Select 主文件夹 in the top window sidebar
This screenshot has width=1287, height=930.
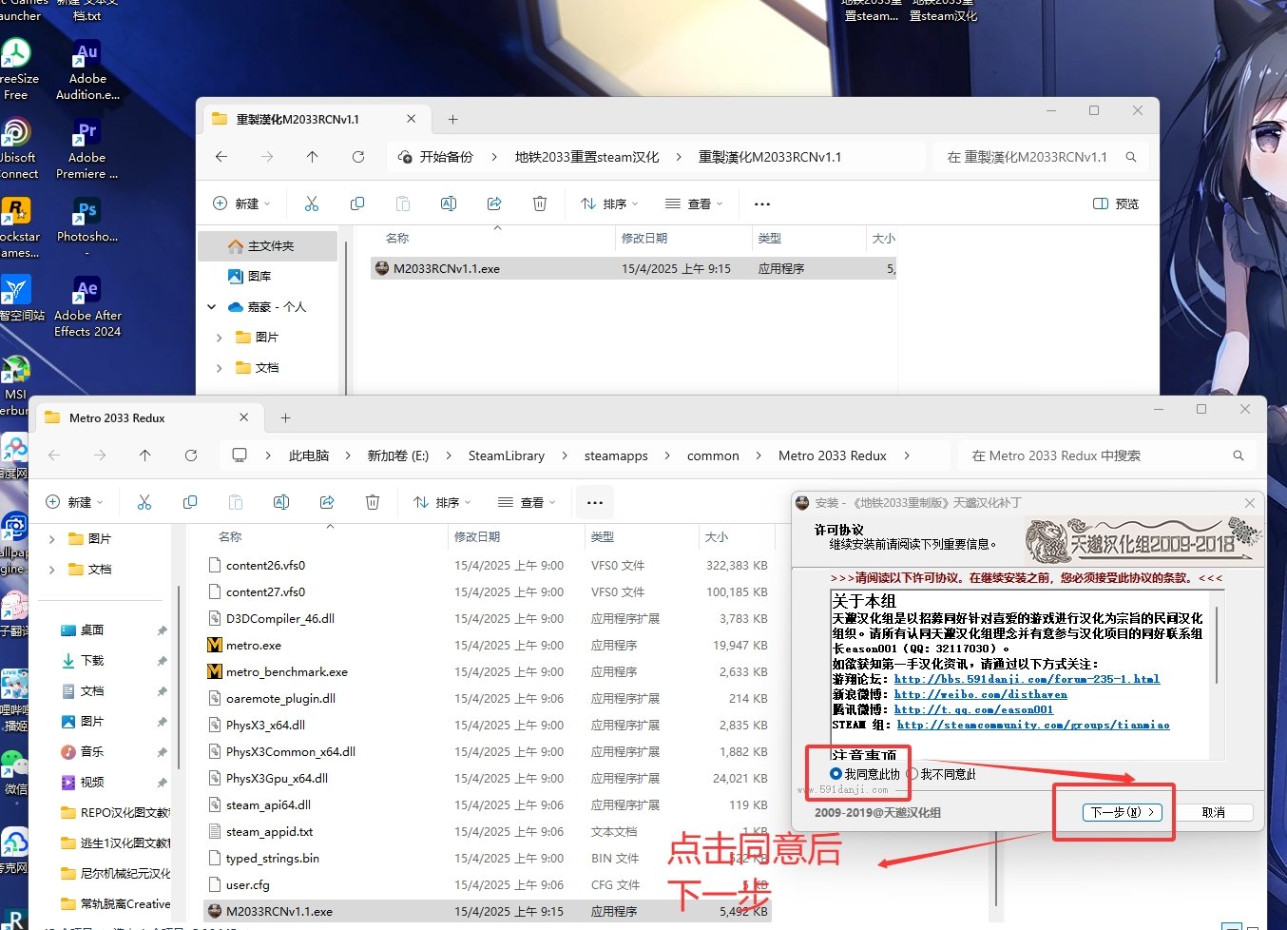[268, 246]
